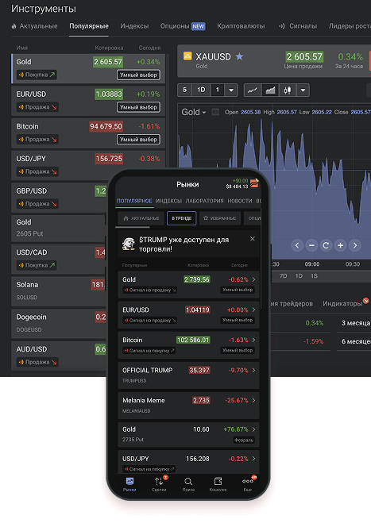Click the Продажа signal badge under EUR/USD
This screenshot has height=523, width=371.
[37, 107]
